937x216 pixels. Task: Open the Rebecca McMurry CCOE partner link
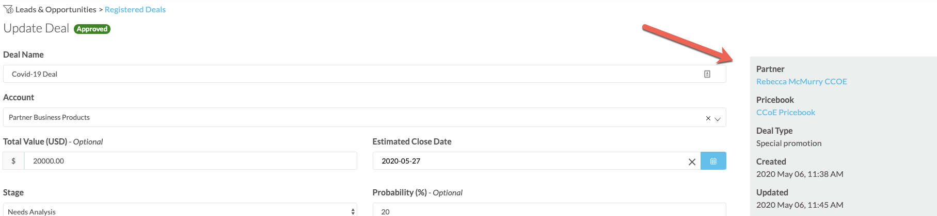pyautogui.click(x=801, y=81)
